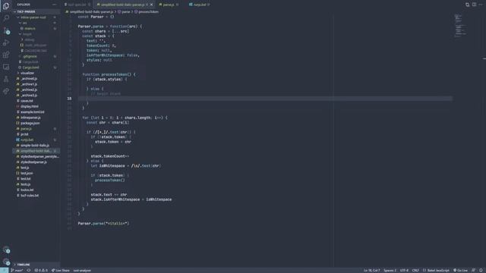The image size is (486, 273).
Task: Click the feedback icon beside the bell
Action: (x=473, y=270)
